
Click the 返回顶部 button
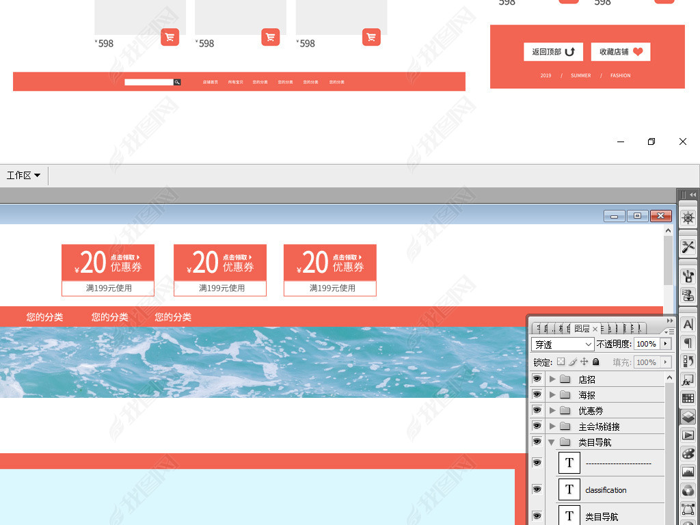[553, 52]
